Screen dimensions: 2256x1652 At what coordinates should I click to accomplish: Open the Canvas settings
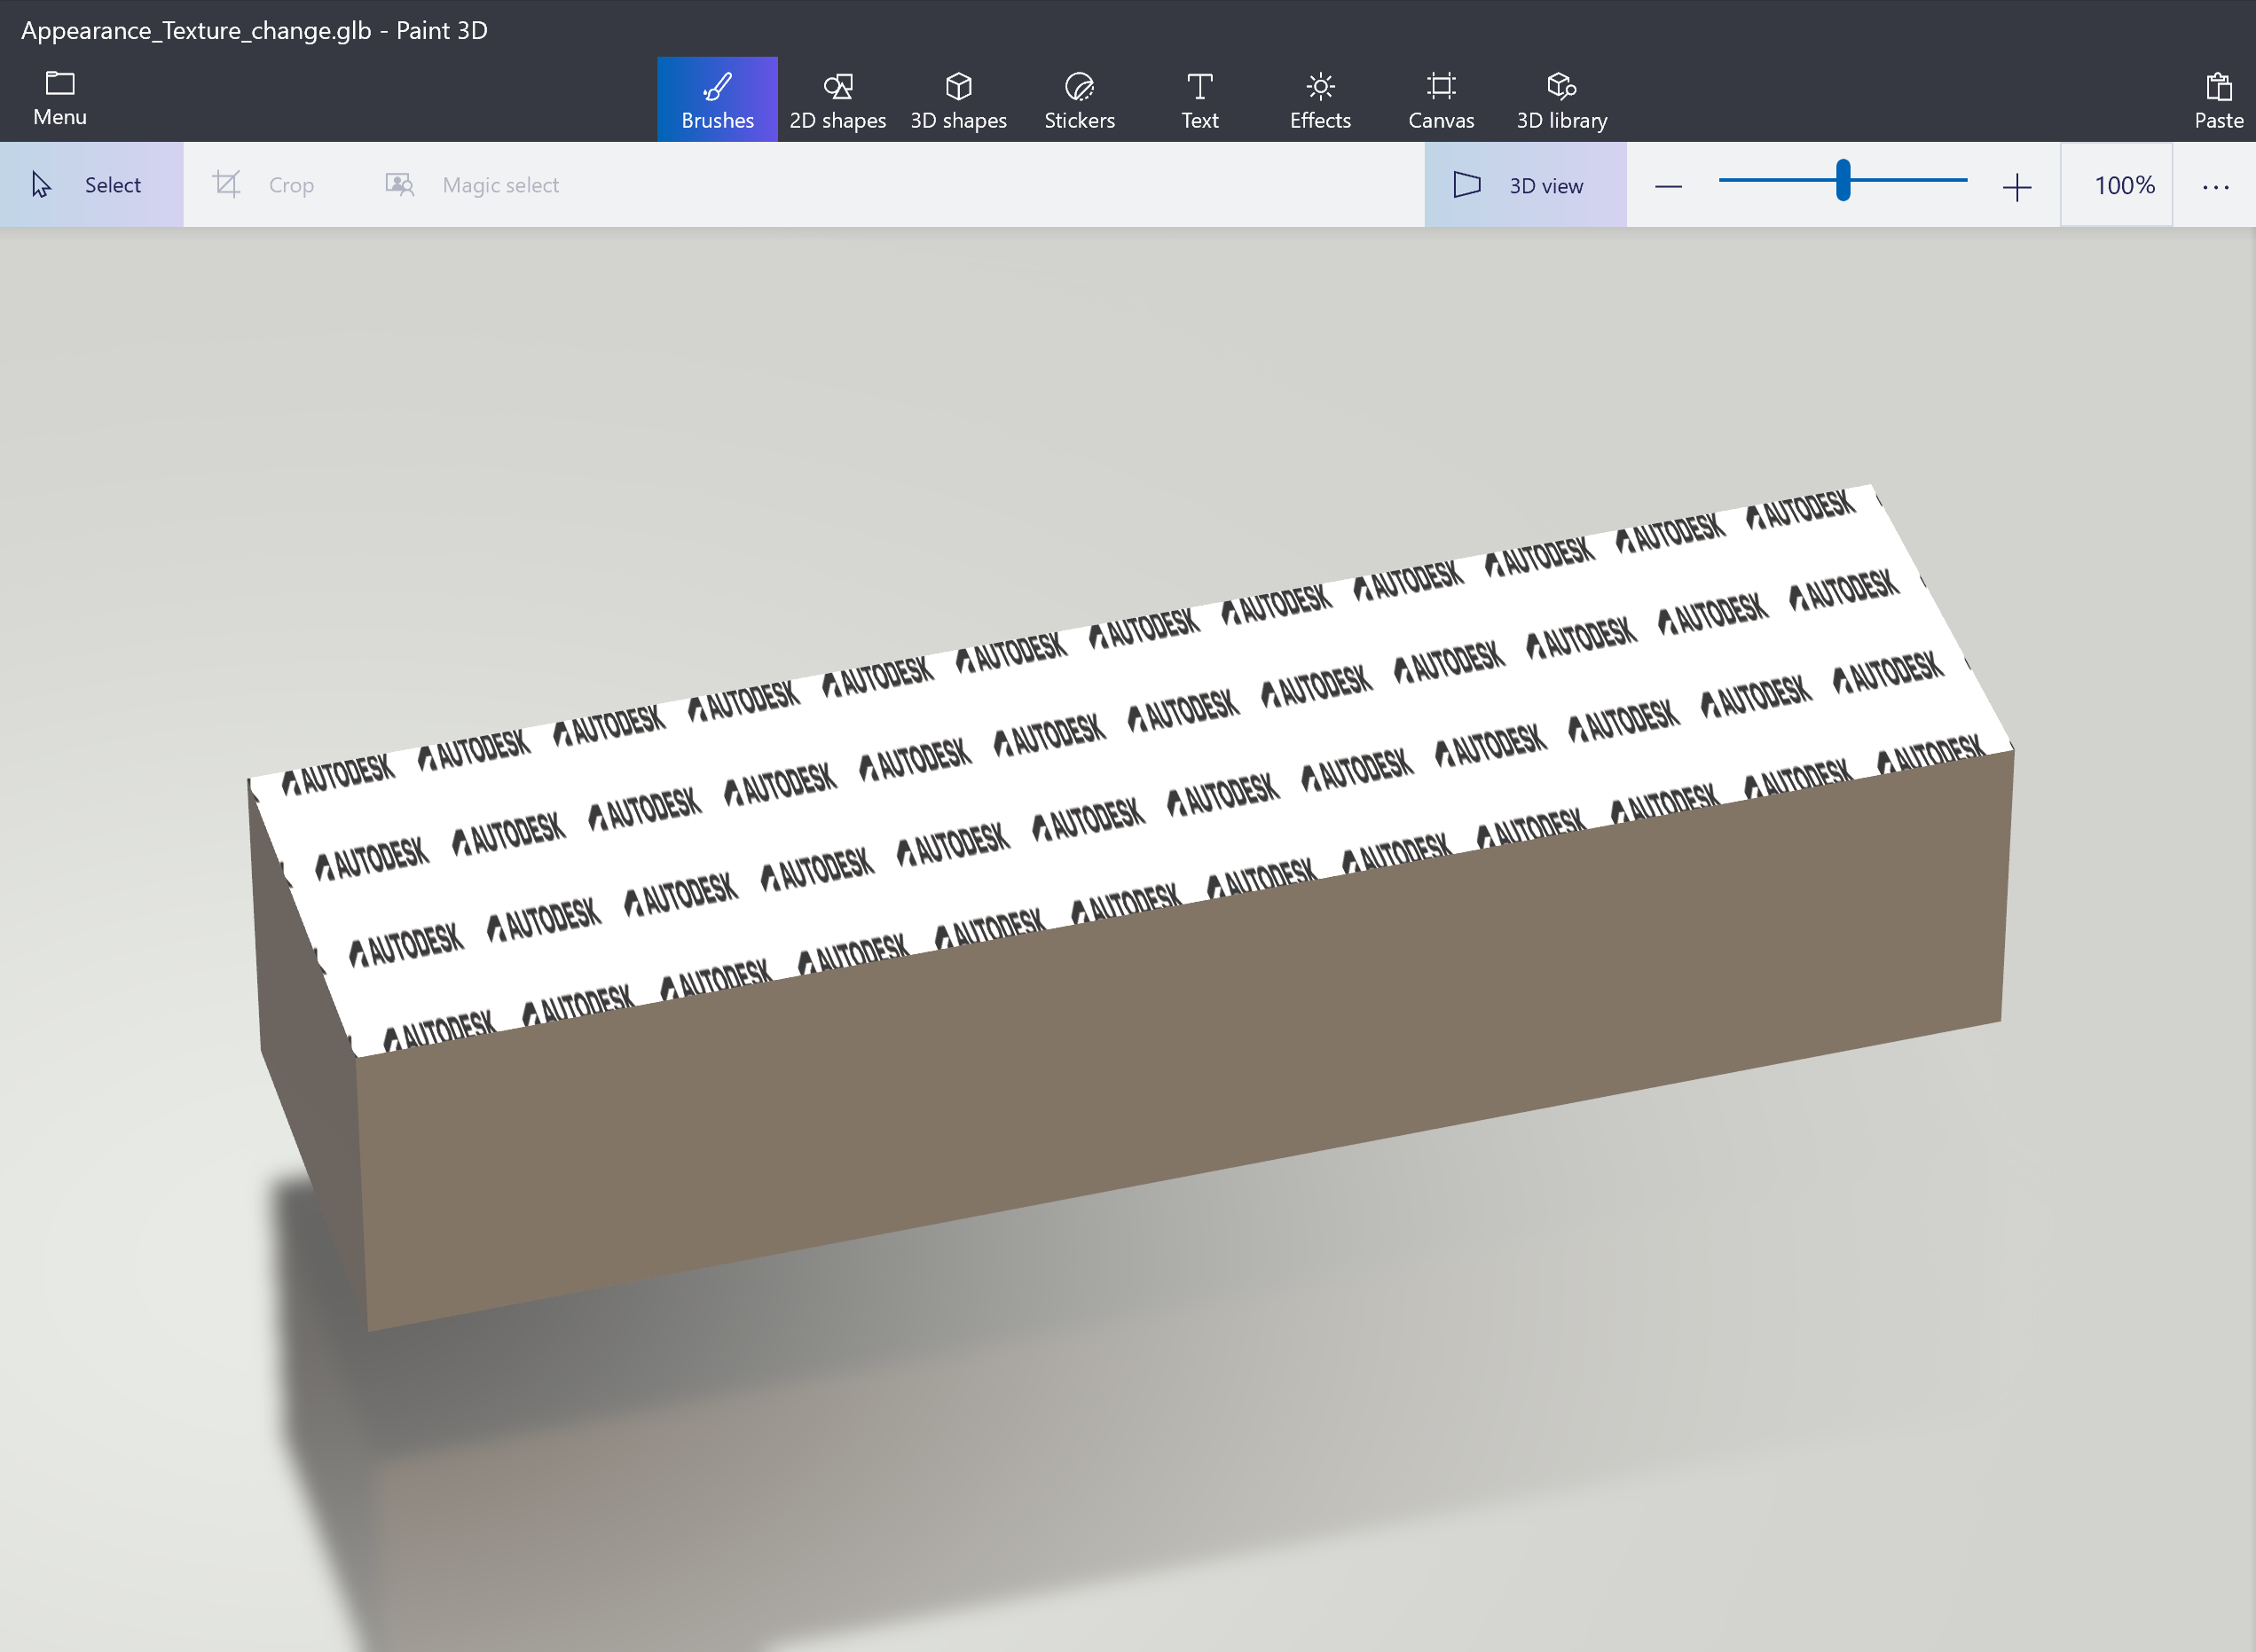coord(1441,98)
